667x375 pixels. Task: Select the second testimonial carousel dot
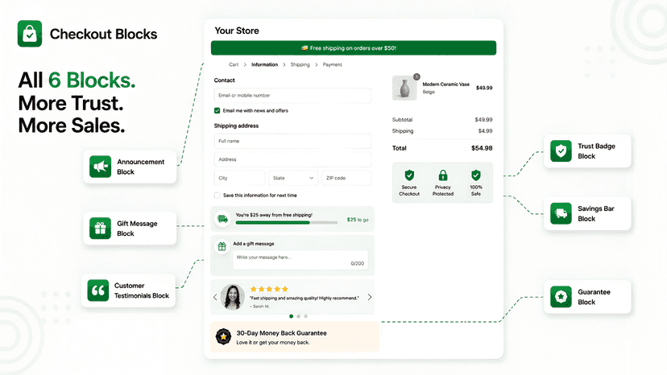coord(298,316)
